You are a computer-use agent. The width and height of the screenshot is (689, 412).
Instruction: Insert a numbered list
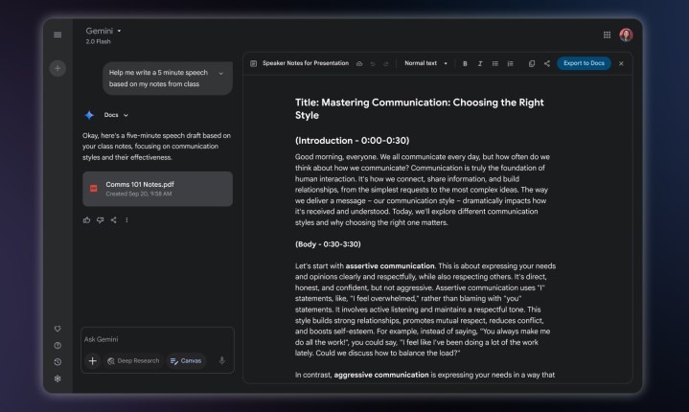click(x=510, y=63)
